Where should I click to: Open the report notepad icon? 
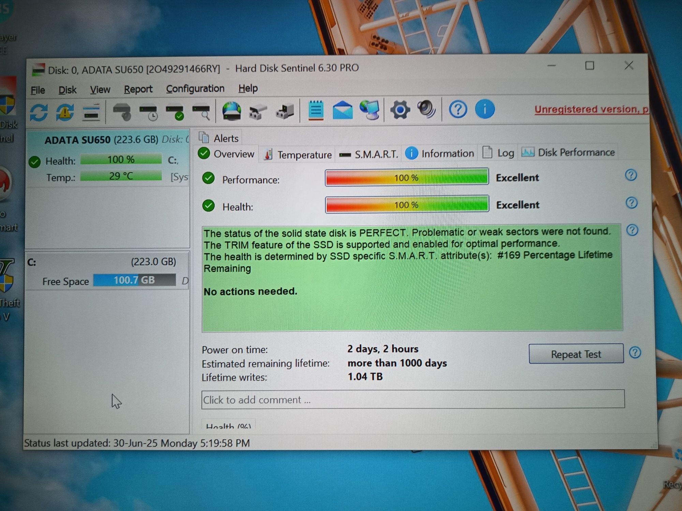pos(316,110)
